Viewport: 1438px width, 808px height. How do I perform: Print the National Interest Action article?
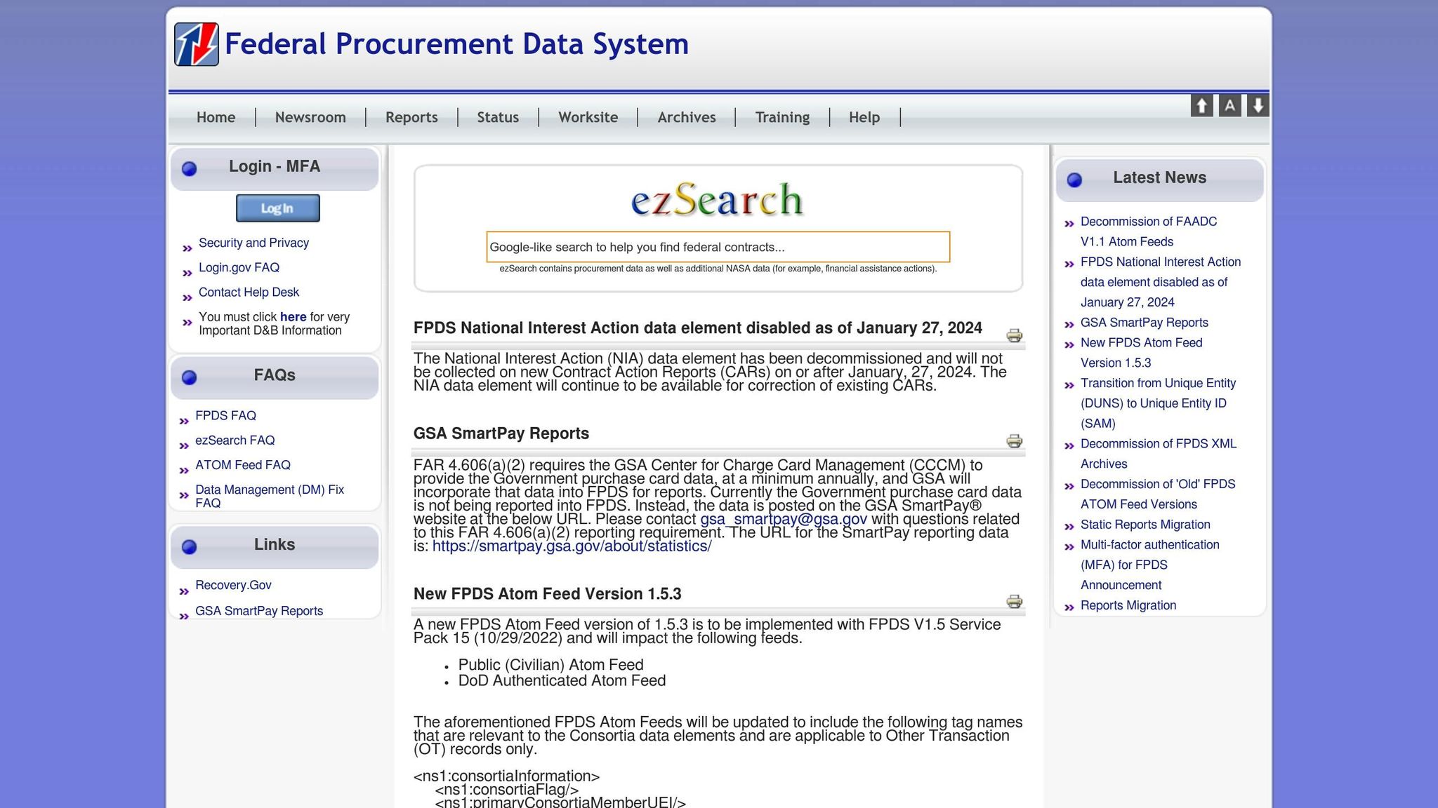pos(1014,335)
